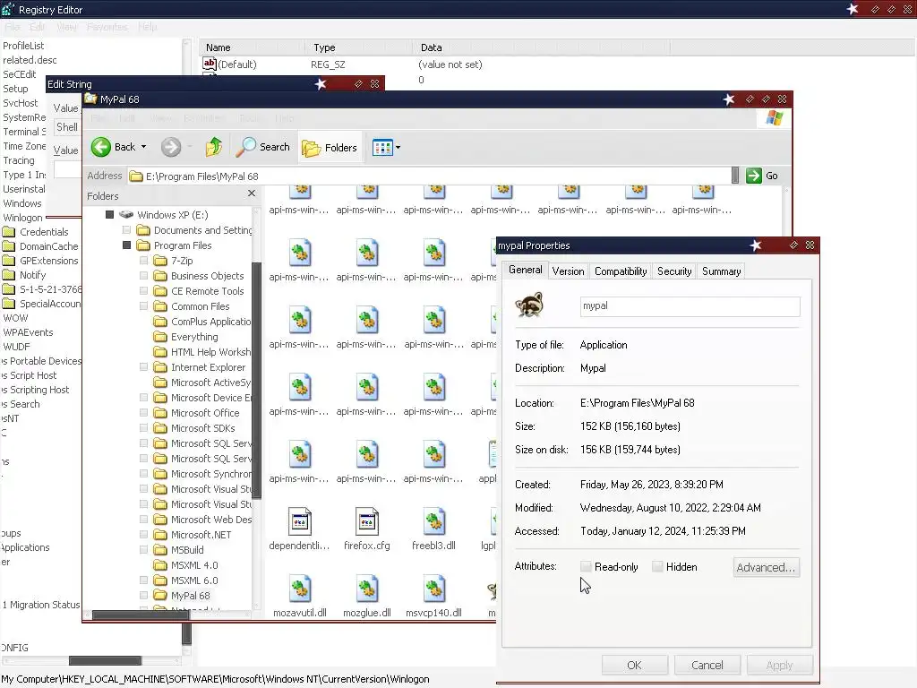The height and width of the screenshot is (688, 917).
Task: Select the SeCEdit registry key
Action: tap(20, 74)
